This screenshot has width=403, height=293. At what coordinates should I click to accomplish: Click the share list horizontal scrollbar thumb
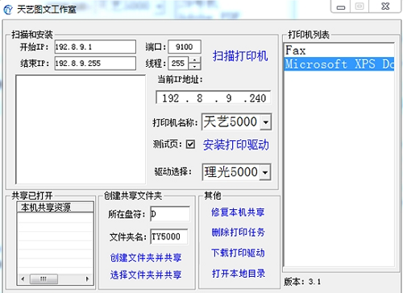pos(44,279)
